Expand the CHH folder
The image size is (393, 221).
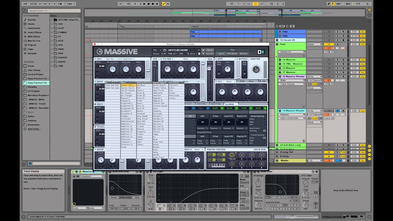52,24
